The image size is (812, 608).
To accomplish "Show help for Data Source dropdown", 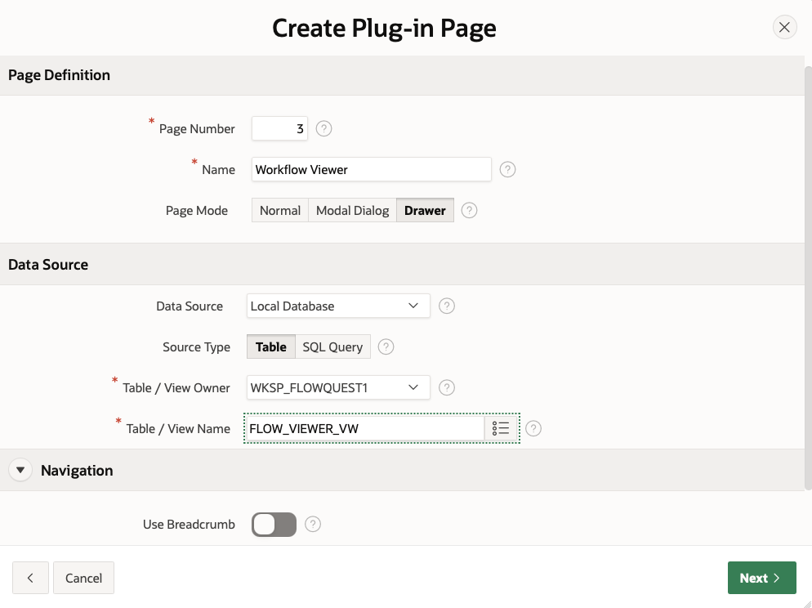I will (x=446, y=306).
